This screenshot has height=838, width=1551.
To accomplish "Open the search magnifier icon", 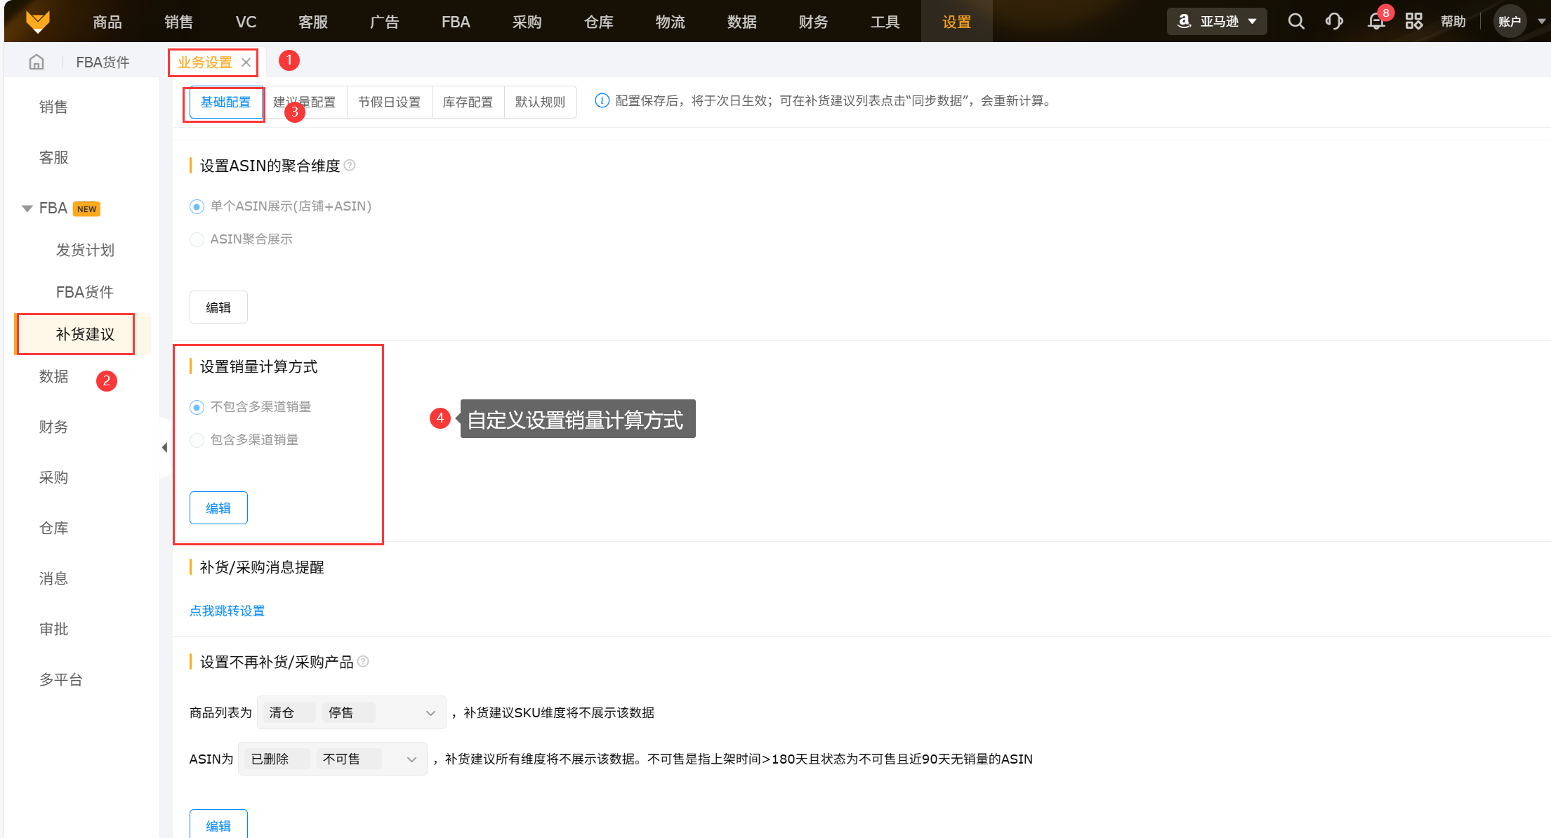I will (1296, 22).
